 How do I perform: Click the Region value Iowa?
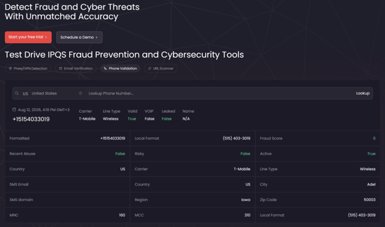[x=246, y=200]
